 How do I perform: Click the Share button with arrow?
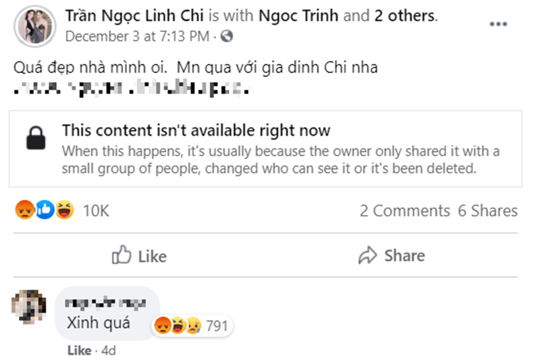coord(391,256)
